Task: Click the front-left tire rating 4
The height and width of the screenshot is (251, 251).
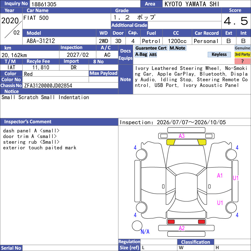Action: (x=135, y=147)
